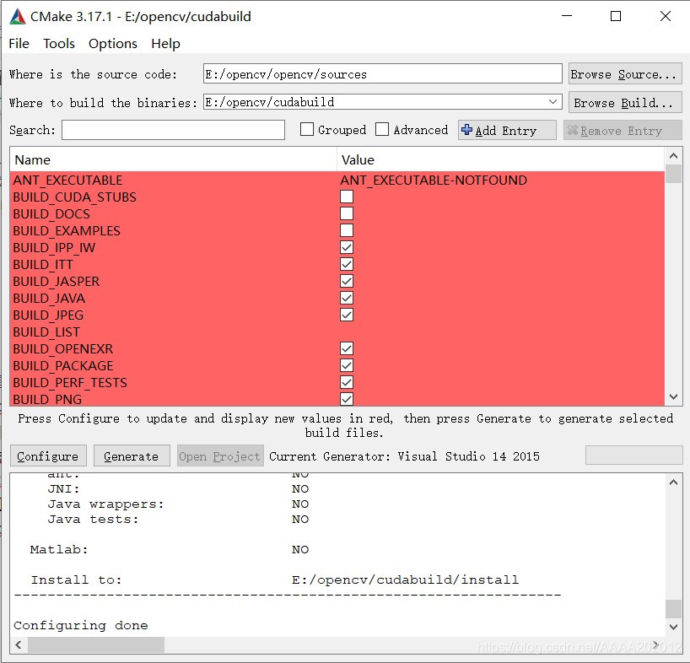Uncheck the BUILD_IPP_IW checkbox

(x=347, y=247)
